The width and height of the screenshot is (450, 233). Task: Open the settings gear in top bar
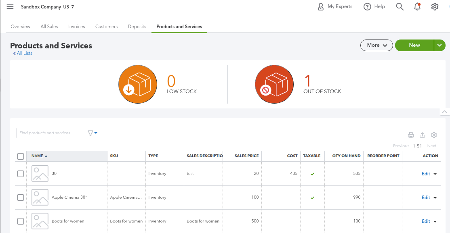(435, 6)
